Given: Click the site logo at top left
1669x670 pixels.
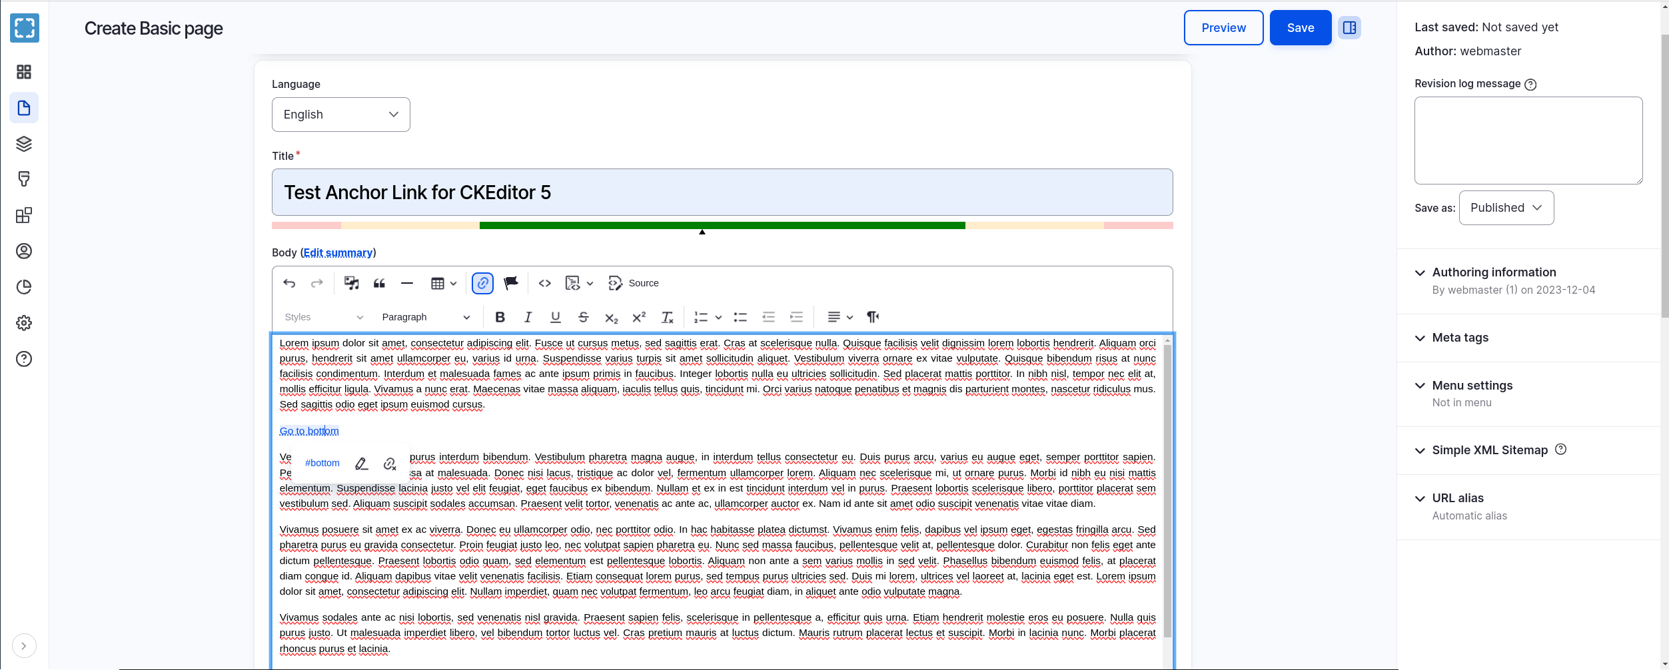Looking at the screenshot, I should point(25,28).
